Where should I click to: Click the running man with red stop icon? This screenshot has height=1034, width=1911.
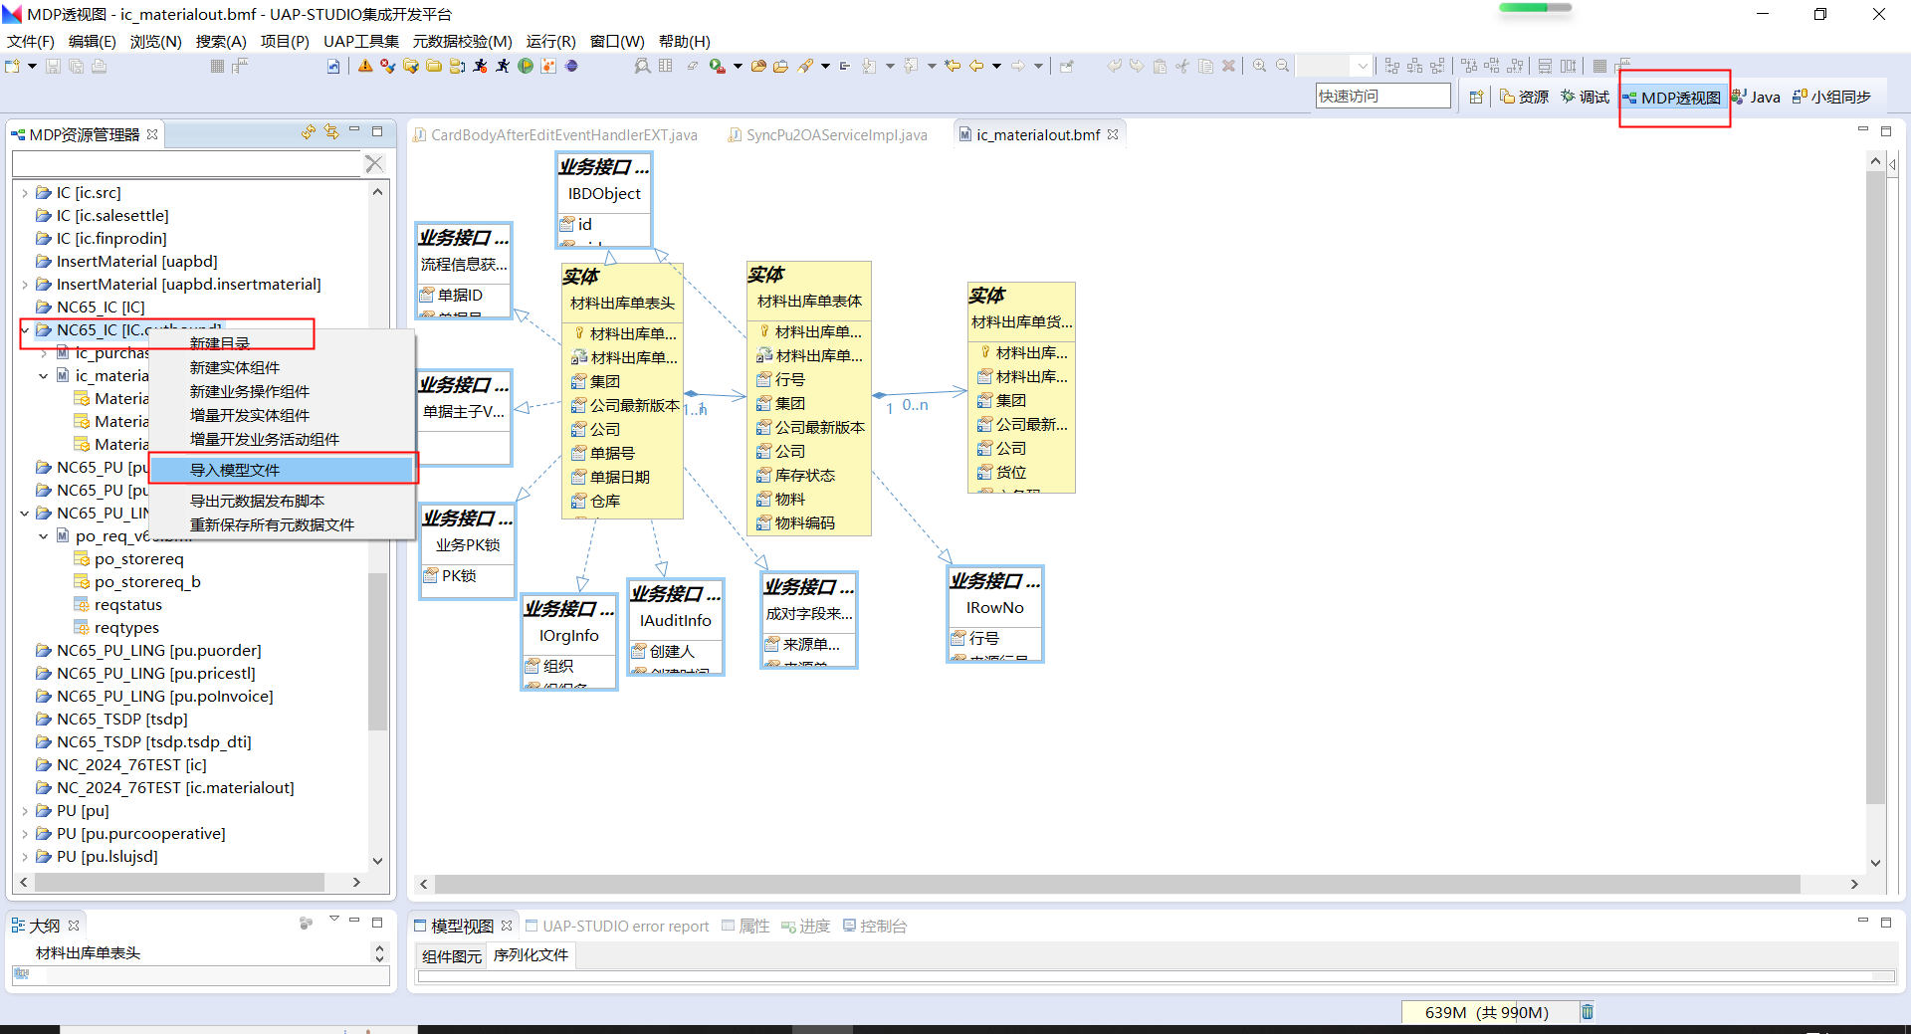(x=481, y=66)
